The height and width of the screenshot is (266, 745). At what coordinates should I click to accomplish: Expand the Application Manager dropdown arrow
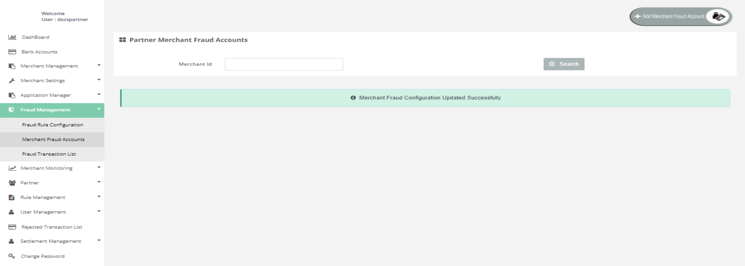[99, 94]
